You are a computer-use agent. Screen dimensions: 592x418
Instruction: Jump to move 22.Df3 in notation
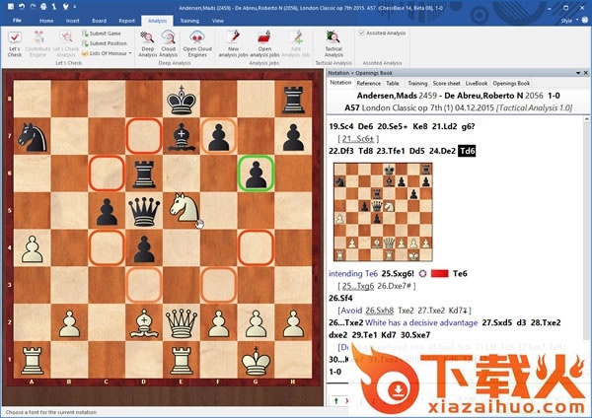[x=341, y=151]
